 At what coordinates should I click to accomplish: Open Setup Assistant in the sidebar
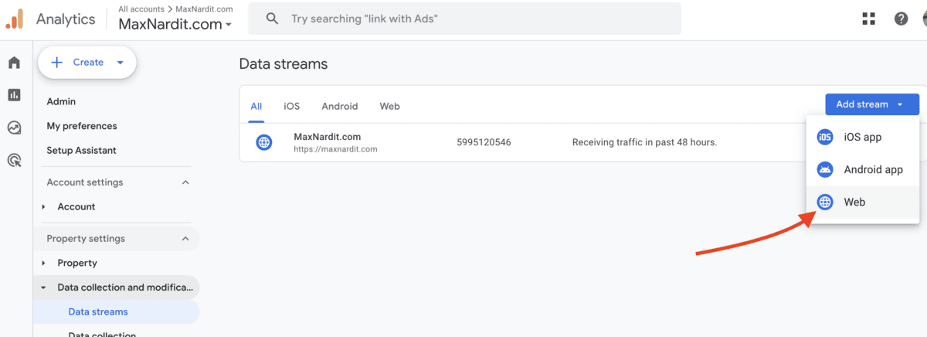pyautogui.click(x=81, y=151)
